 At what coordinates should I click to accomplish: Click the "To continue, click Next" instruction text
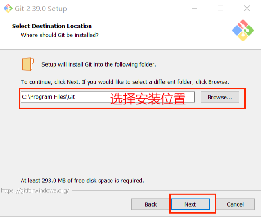125,82
